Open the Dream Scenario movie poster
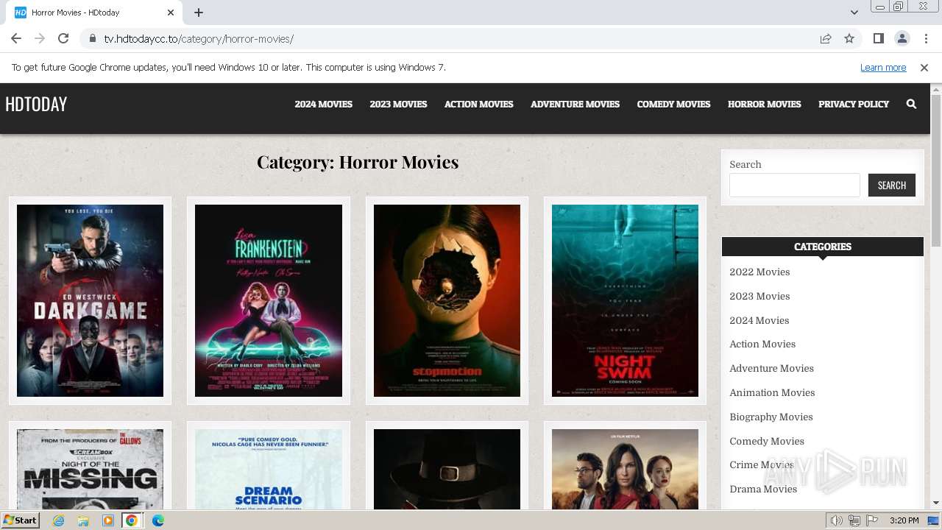Screen dimensions: 942x530 [x=269, y=470]
